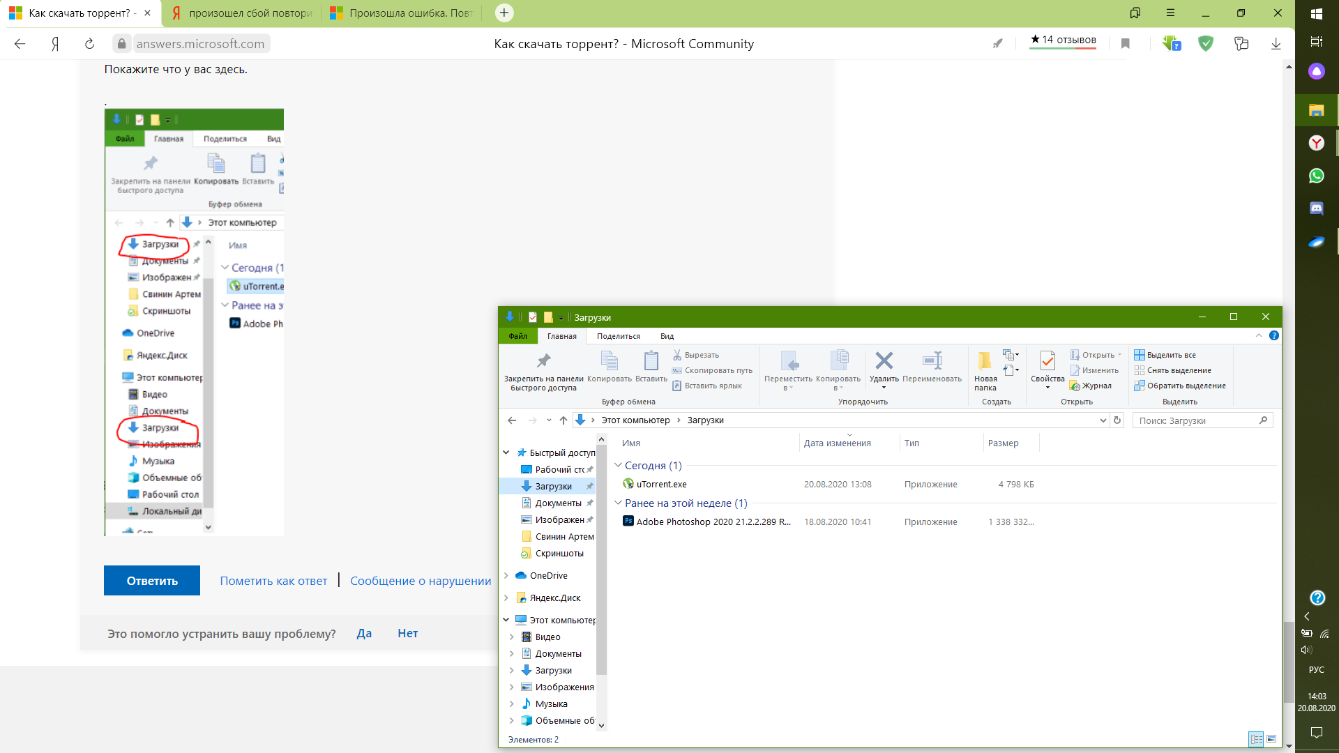Image resolution: width=1339 pixels, height=753 pixels.
Task: Click Пометить как ответ link
Action: 273,581
